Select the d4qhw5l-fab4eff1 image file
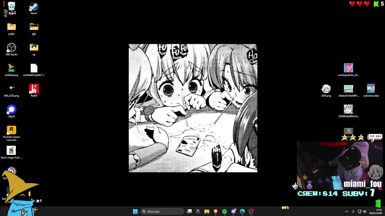Screen dimensions: 385x216 tap(348, 91)
